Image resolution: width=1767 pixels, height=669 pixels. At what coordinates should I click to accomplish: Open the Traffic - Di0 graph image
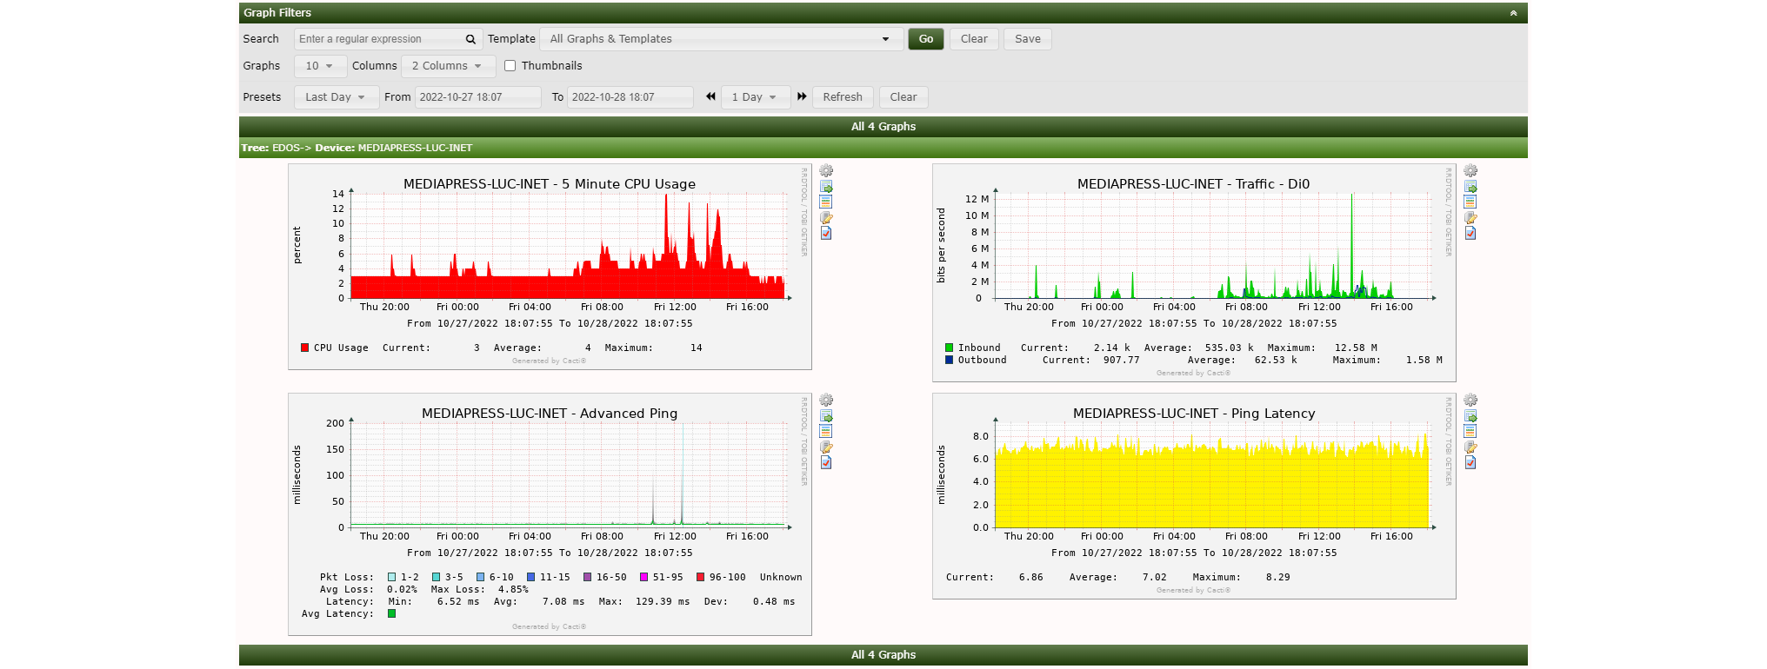click(1194, 273)
